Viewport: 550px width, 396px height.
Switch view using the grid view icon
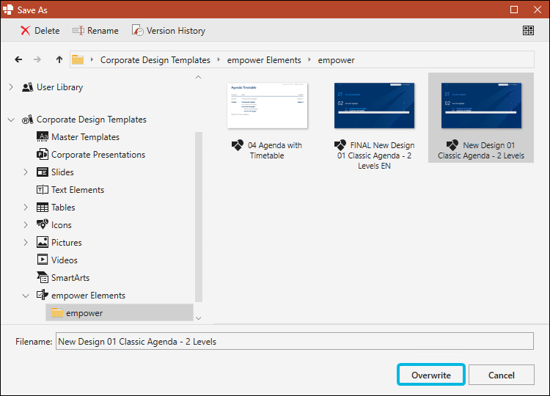[x=528, y=31]
